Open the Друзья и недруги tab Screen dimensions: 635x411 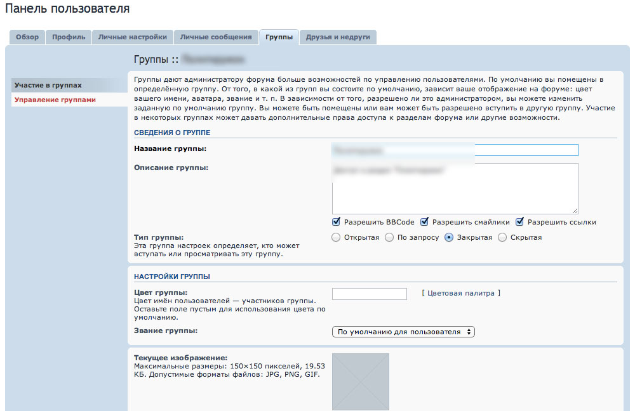click(x=338, y=37)
